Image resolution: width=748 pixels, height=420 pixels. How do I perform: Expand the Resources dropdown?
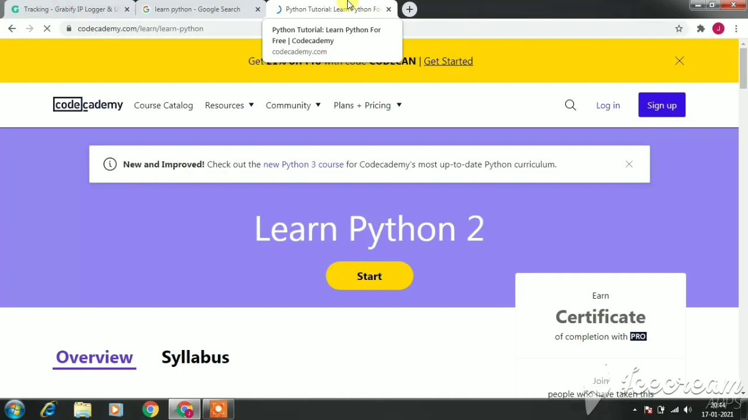click(229, 105)
